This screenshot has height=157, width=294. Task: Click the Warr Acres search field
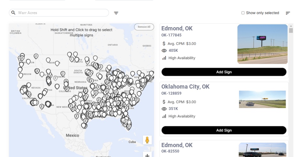[x=62, y=13]
